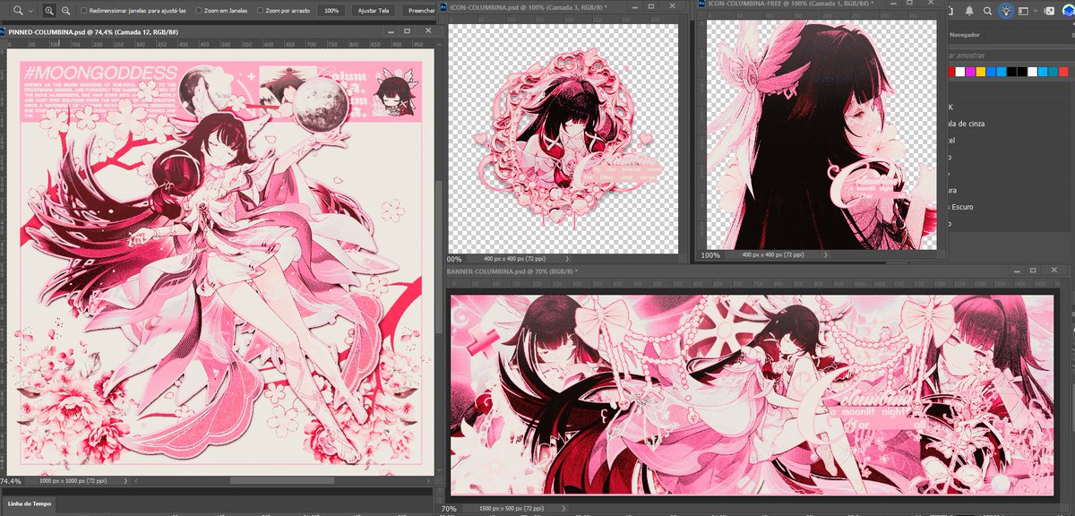Image resolution: width=1075 pixels, height=516 pixels.
Task: Pick the yellow color swatch
Action: click(x=982, y=71)
